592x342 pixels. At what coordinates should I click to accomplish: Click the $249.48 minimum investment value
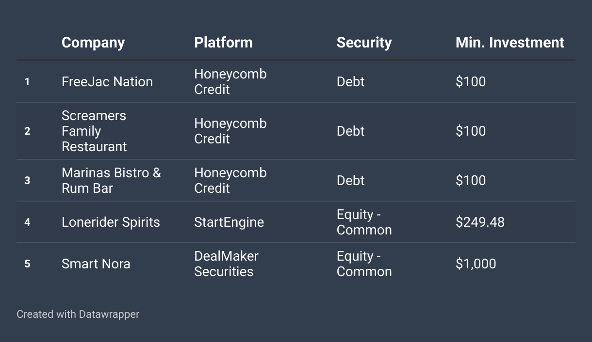coord(480,222)
